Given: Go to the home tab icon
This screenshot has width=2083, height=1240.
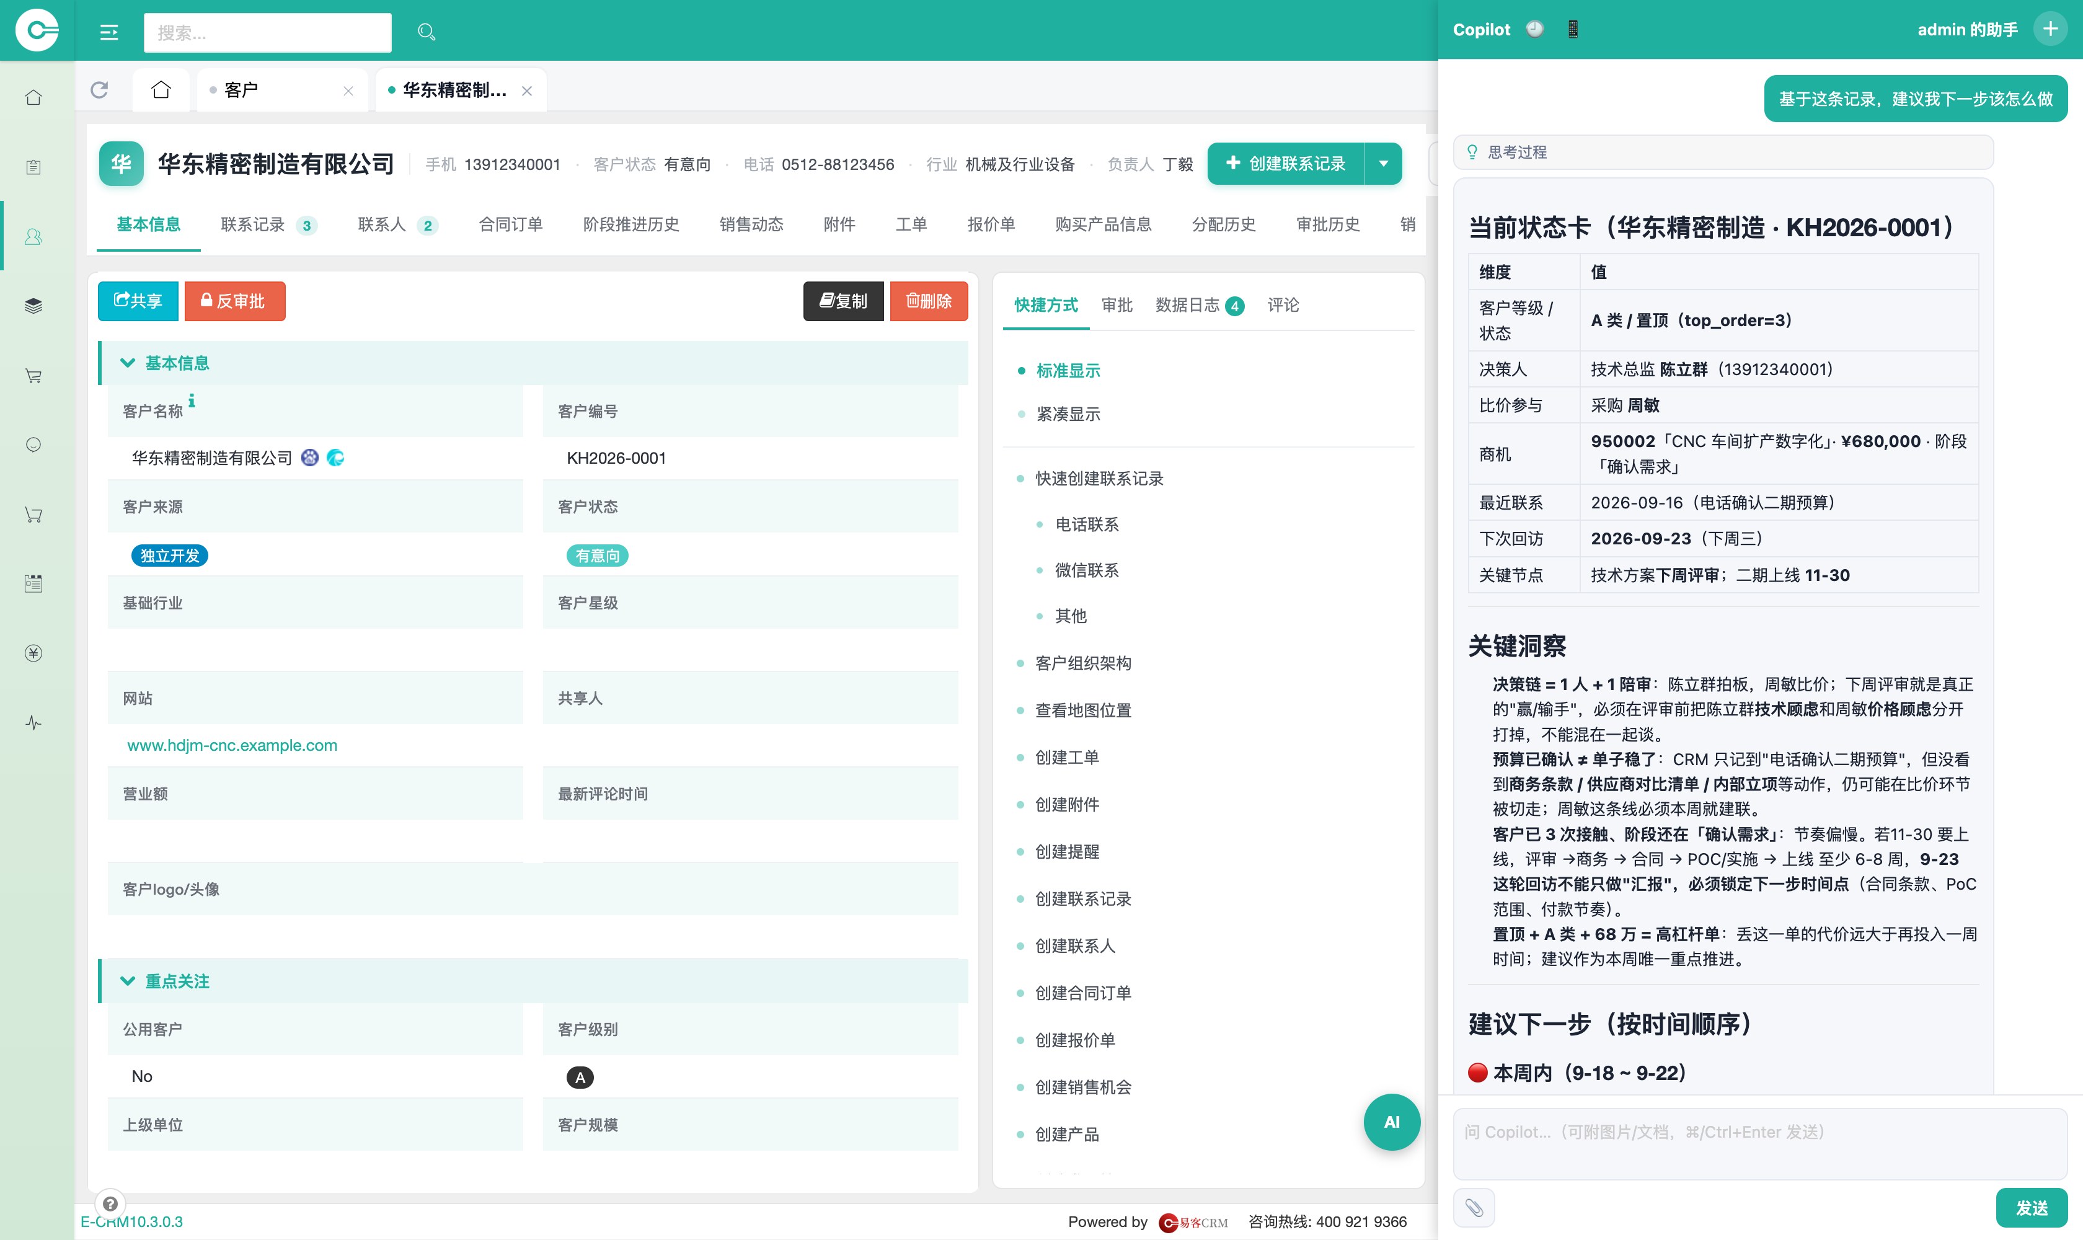Looking at the screenshot, I should pyautogui.click(x=161, y=89).
